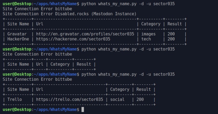The image size is (218, 114).
Task: Click the 200 result in Trello row
Action: tap(140, 100)
